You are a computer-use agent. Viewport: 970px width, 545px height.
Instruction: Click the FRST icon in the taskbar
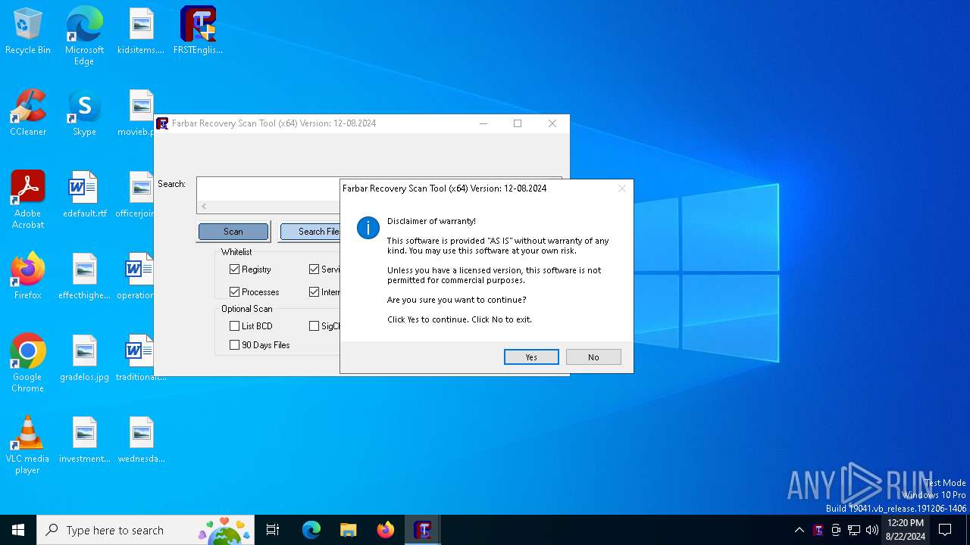(423, 530)
